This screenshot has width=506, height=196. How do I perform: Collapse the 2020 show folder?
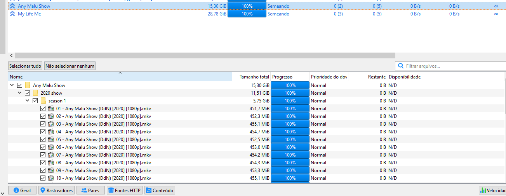tap(20, 93)
